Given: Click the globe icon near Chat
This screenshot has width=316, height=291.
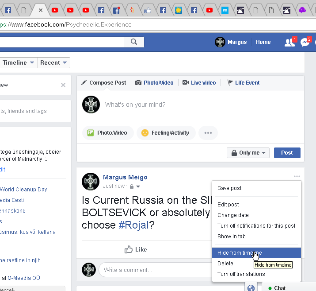Looking at the screenshot, I should click(x=251, y=287).
